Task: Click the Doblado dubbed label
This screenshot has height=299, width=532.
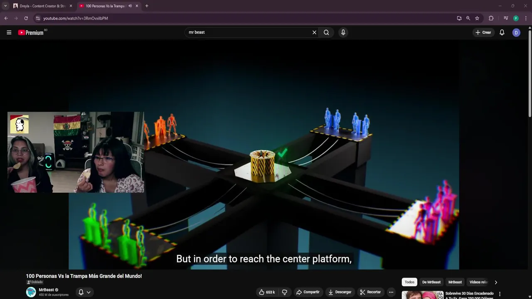Action: [35, 282]
